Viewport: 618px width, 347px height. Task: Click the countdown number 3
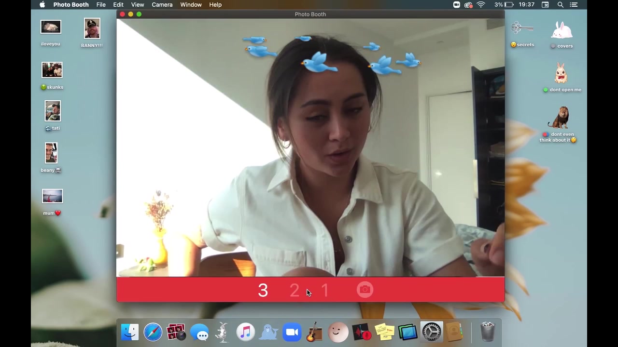click(x=263, y=290)
